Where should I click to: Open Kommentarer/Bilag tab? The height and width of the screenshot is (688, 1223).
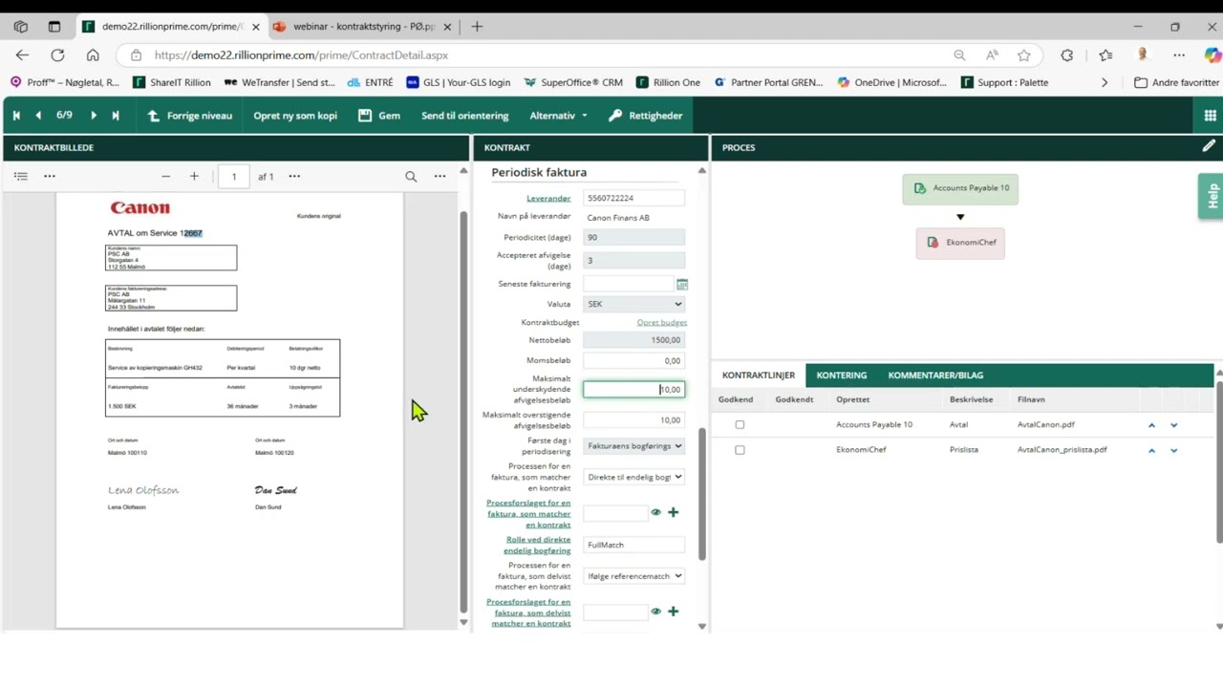tap(935, 376)
